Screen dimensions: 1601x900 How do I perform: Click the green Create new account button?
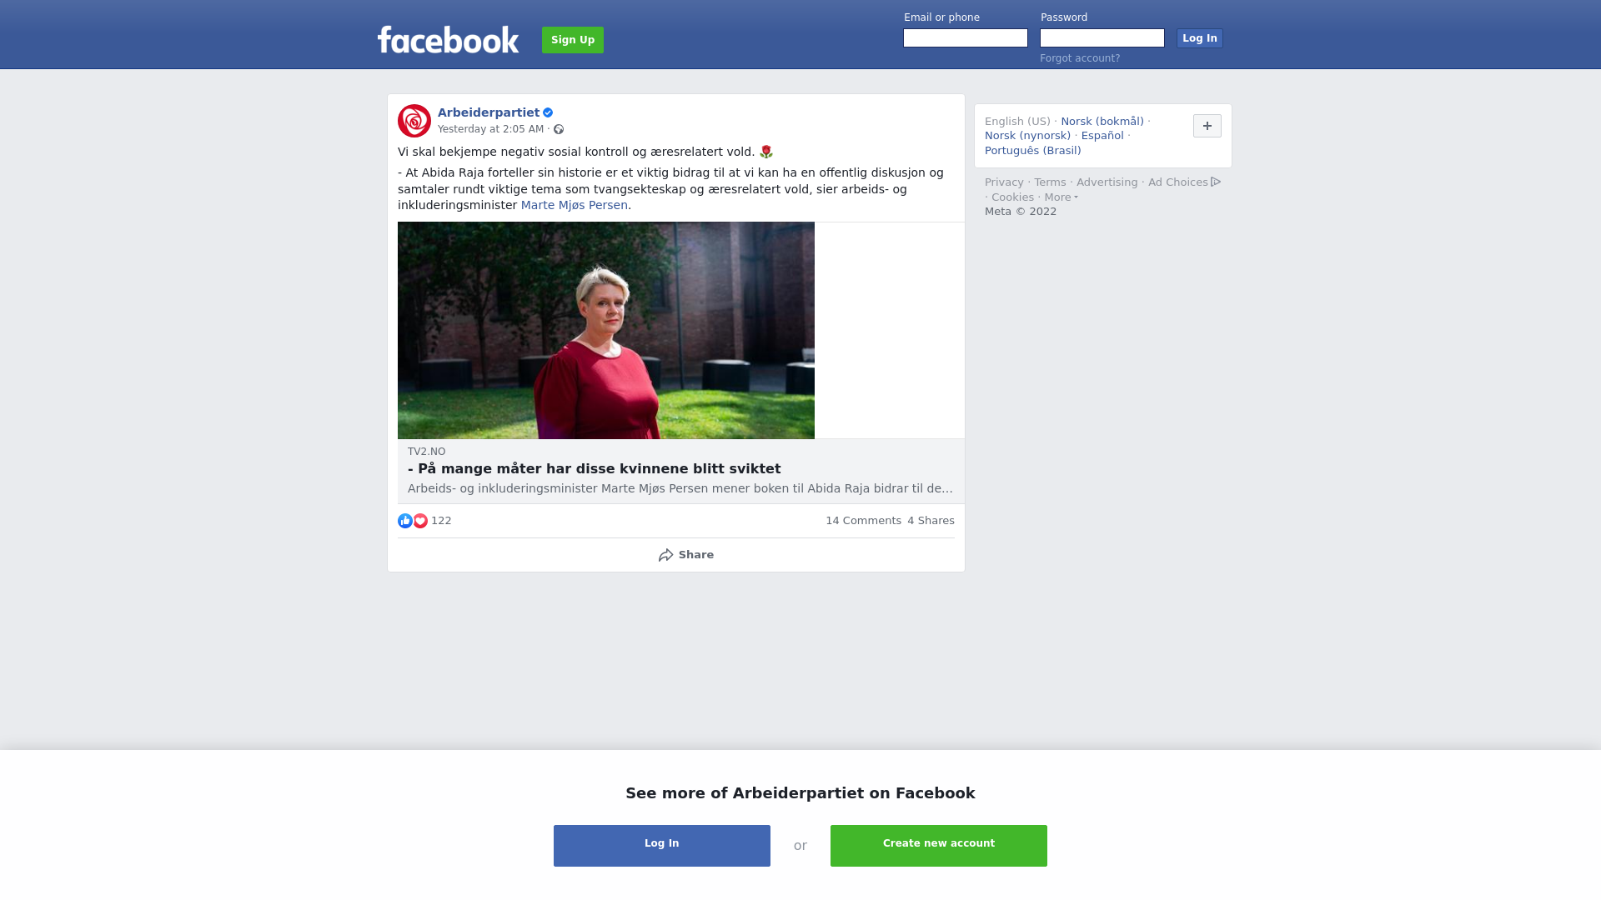939,846
